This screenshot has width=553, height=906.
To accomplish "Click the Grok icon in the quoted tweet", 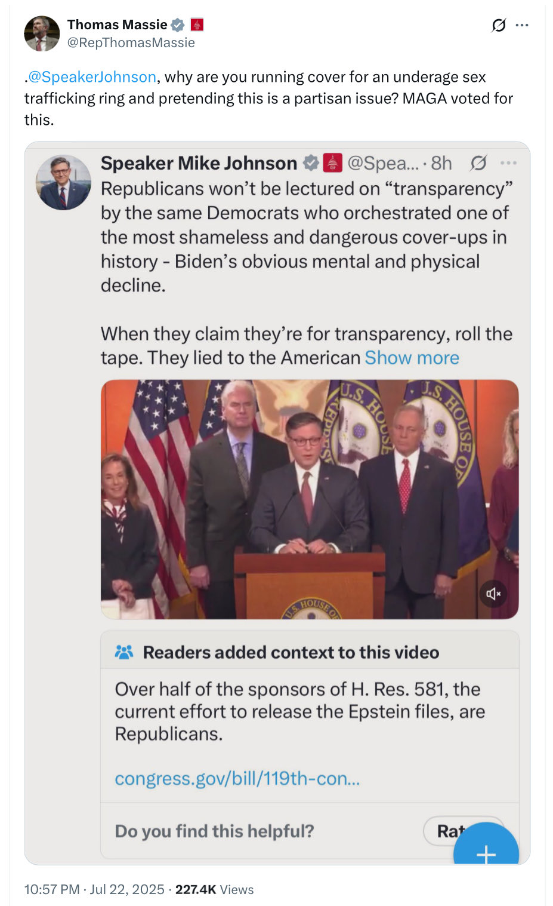I will (478, 163).
